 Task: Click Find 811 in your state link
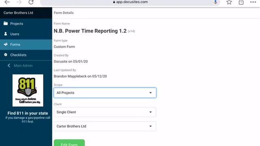point(28,113)
